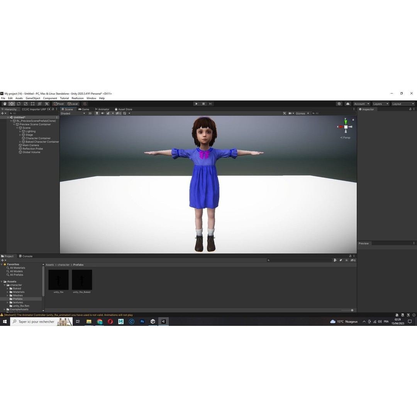Image resolution: width=417 pixels, height=417 pixels.
Task: Click the favorite star icon in Project panel
Action: point(346,260)
